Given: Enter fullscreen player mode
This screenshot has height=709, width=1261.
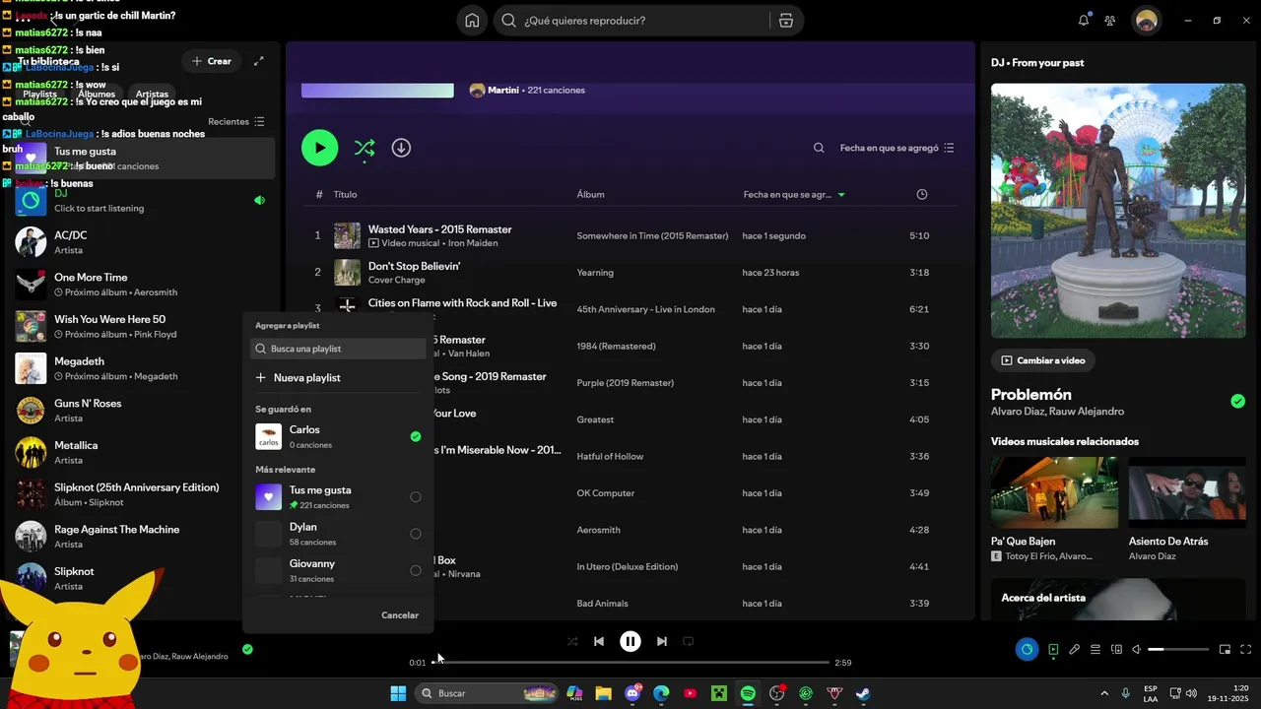Looking at the screenshot, I should click(x=1246, y=650).
